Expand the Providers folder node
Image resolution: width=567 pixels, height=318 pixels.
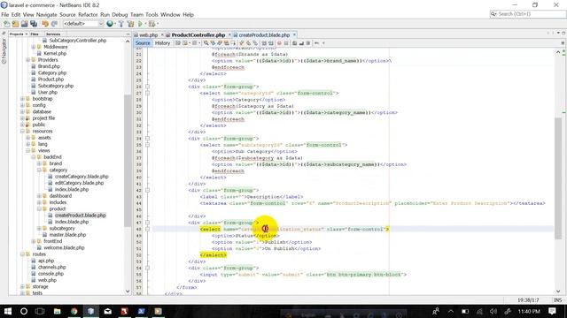coord(27,60)
